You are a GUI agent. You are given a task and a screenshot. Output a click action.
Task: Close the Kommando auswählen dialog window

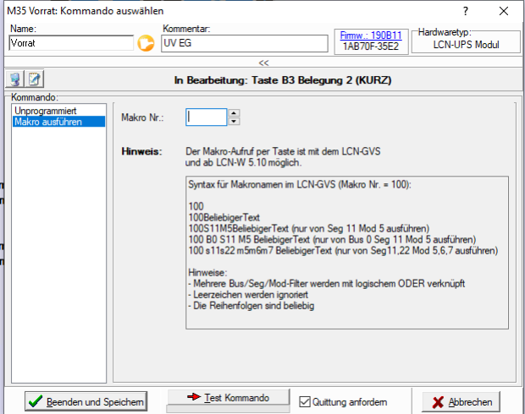click(x=504, y=11)
